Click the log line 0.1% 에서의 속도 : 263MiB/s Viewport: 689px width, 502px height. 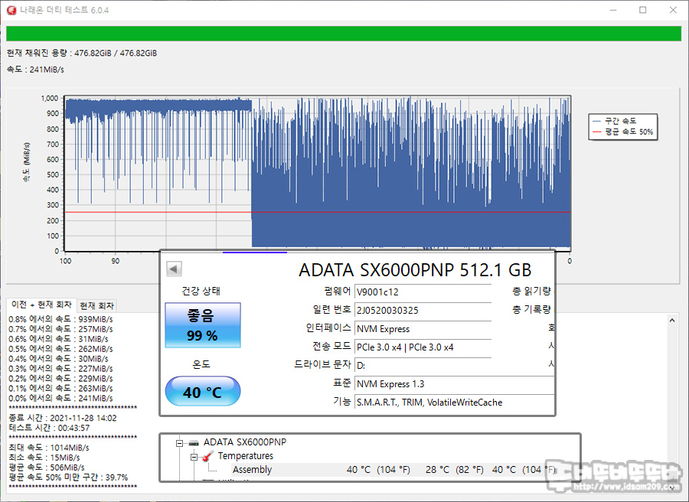(x=60, y=388)
